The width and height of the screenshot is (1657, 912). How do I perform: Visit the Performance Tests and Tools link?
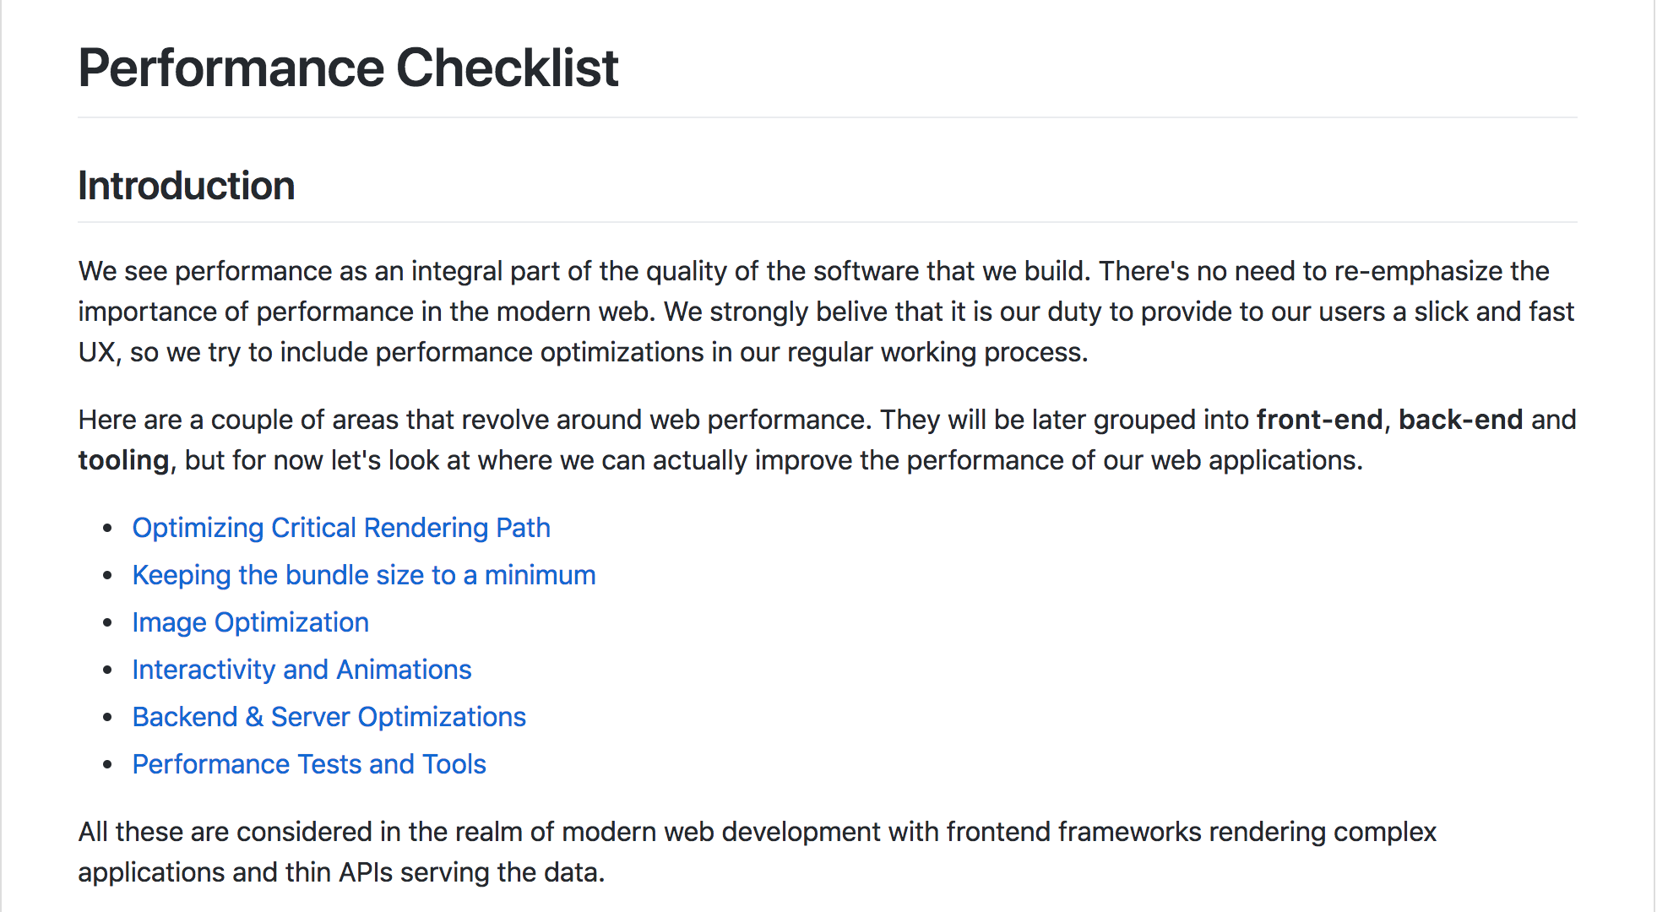309,764
